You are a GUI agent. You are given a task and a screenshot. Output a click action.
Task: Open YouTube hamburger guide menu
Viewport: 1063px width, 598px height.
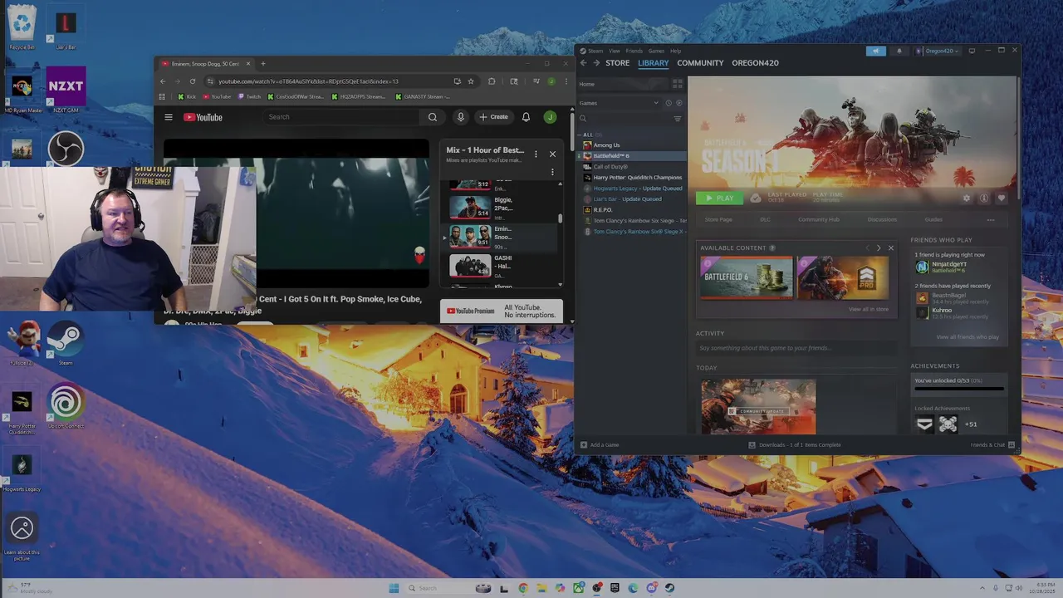(169, 117)
